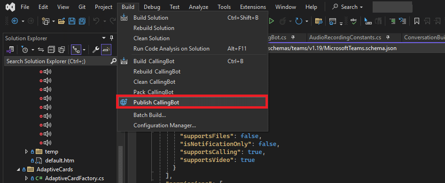
Task: Click the Open File folder icon
Action: (x=62, y=21)
